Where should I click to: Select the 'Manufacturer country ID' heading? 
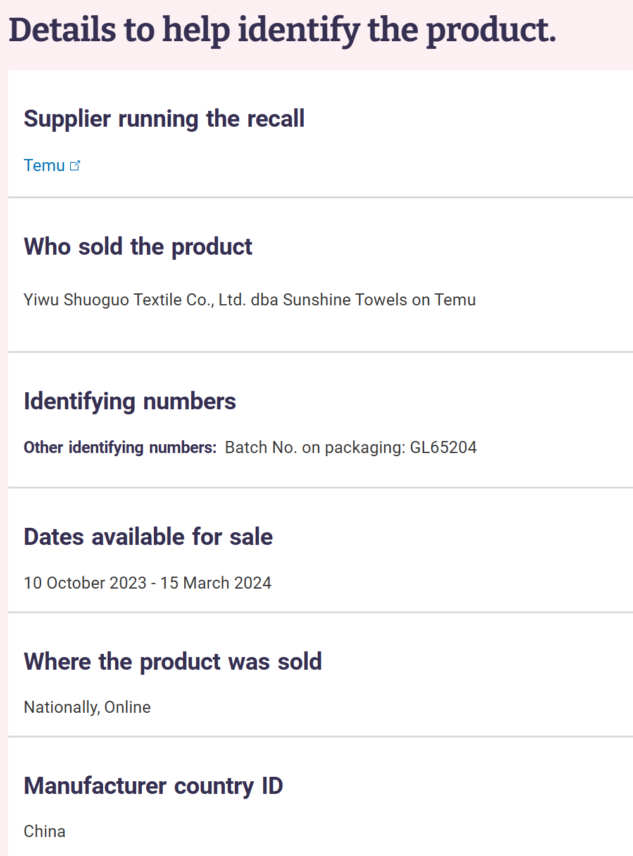pos(153,786)
